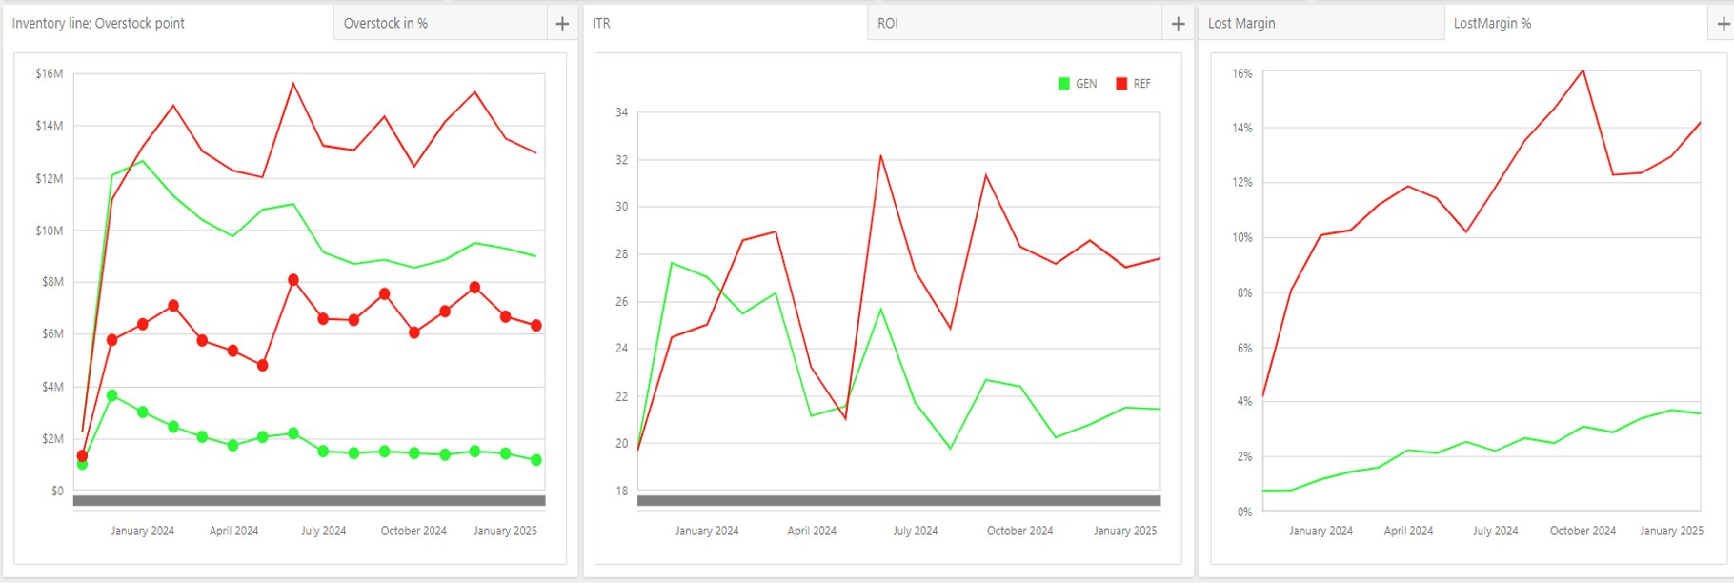
Task: Switch to the LostMargin % tab
Action: point(1578,24)
